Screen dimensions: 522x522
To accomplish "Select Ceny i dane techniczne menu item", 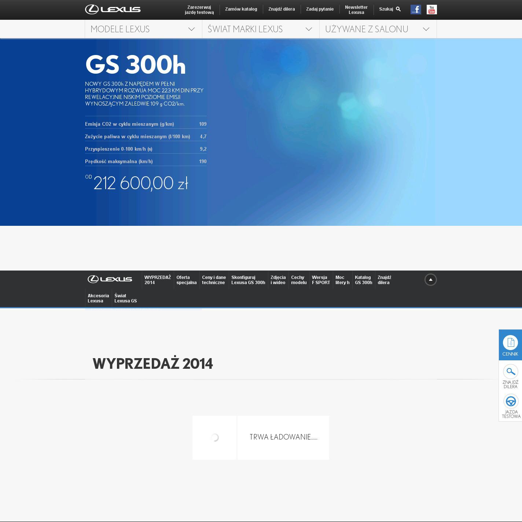I will 214,280.
